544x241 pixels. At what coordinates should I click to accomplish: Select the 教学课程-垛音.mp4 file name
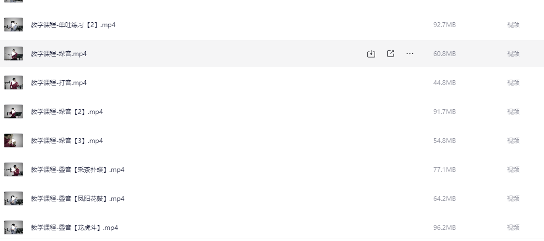[59, 54]
